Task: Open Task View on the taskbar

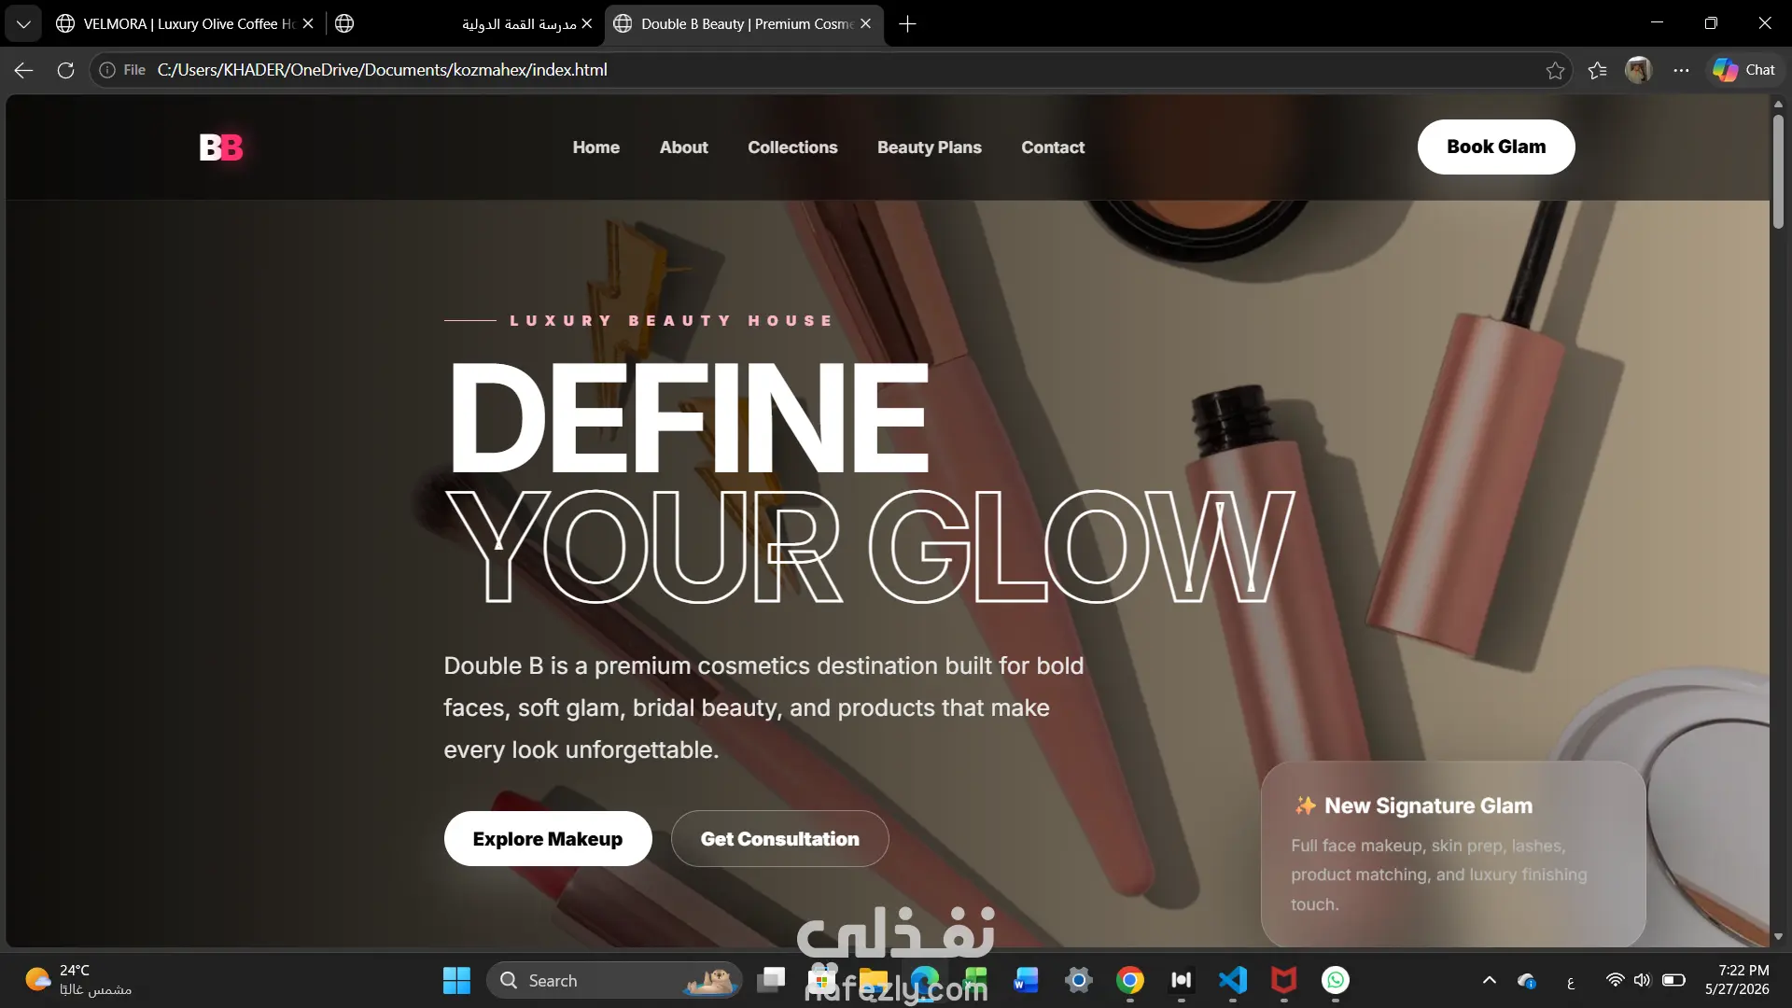Action: point(771,980)
